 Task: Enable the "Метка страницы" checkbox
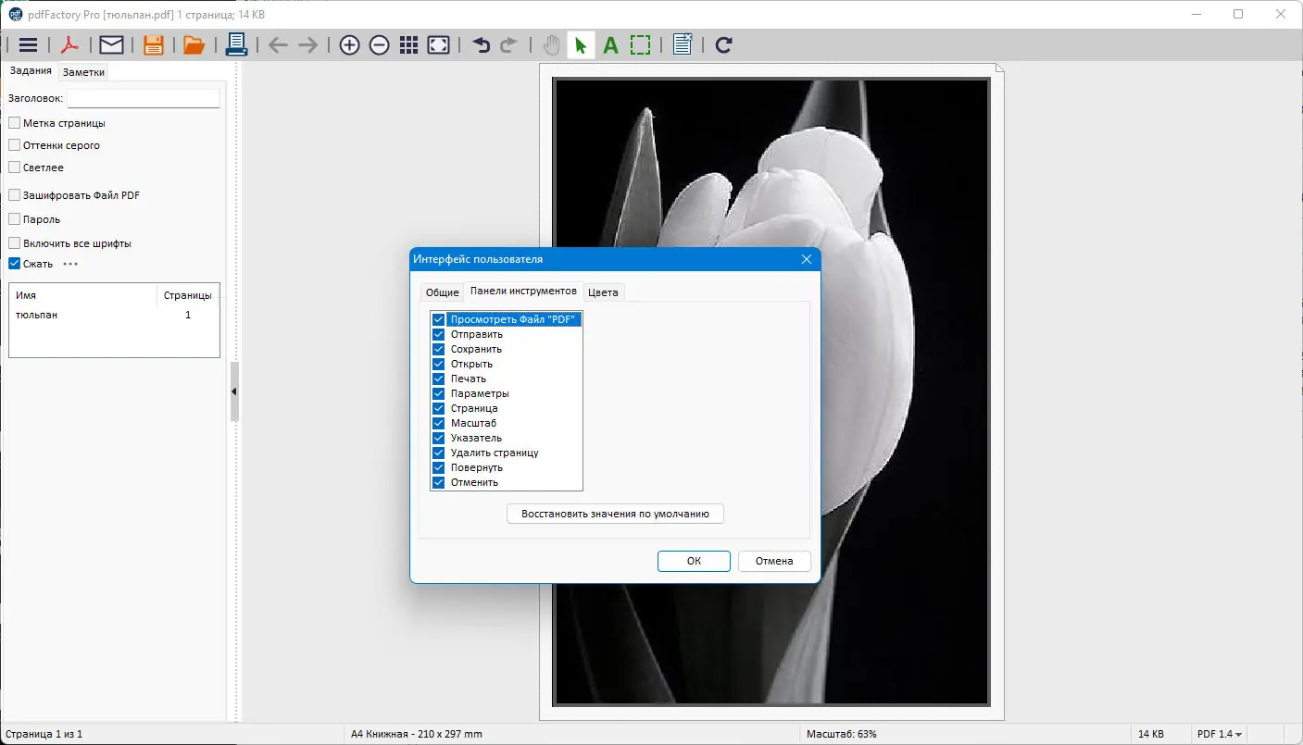click(x=15, y=123)
